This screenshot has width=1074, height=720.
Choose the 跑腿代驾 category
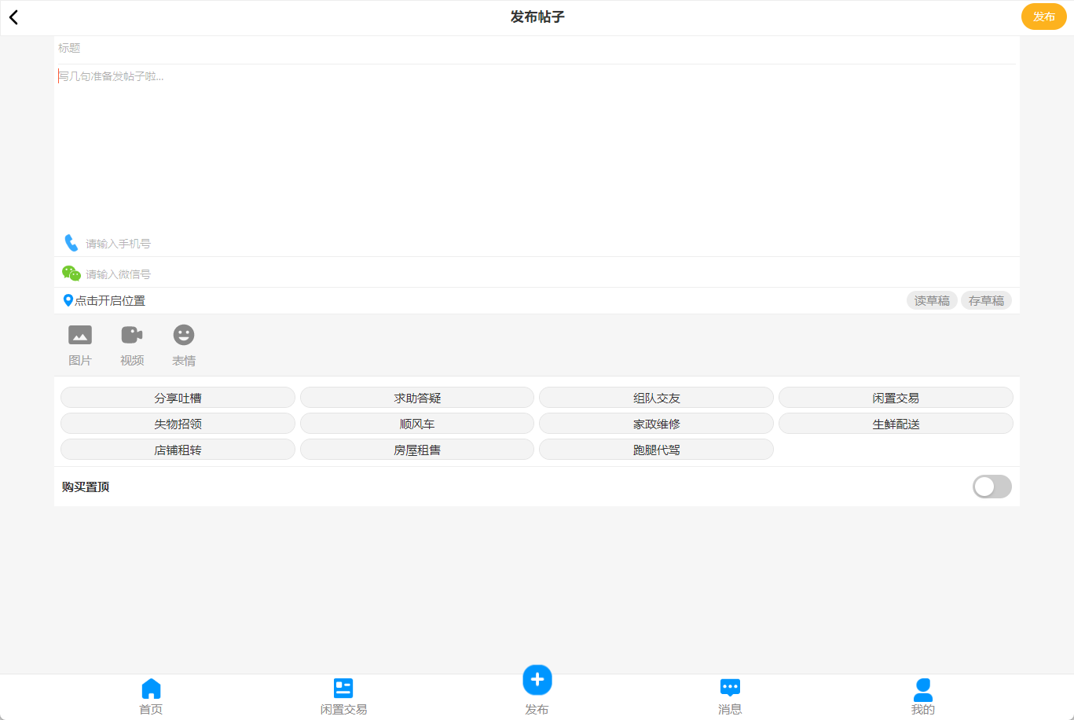(x=656, y=450)
